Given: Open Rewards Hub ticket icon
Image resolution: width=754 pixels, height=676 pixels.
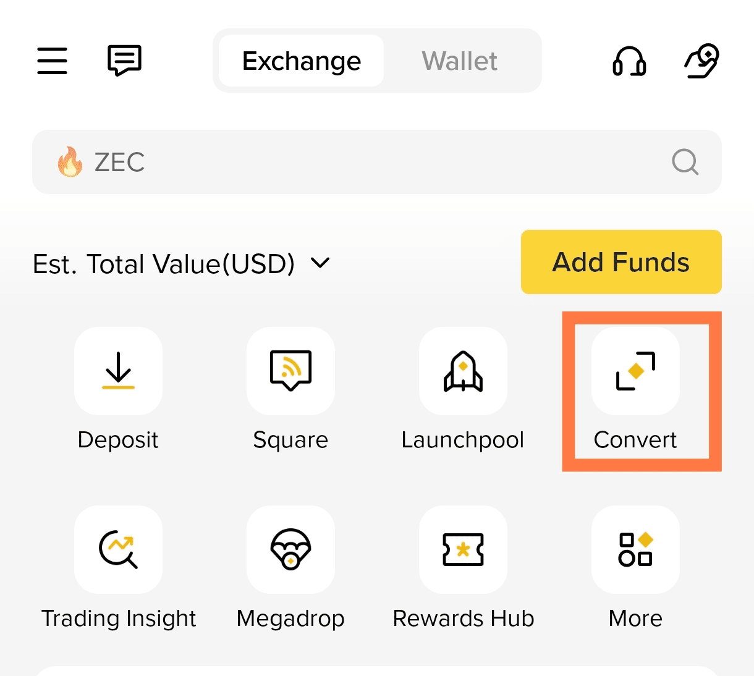Looking at the screenshot, I should (463, 549).
